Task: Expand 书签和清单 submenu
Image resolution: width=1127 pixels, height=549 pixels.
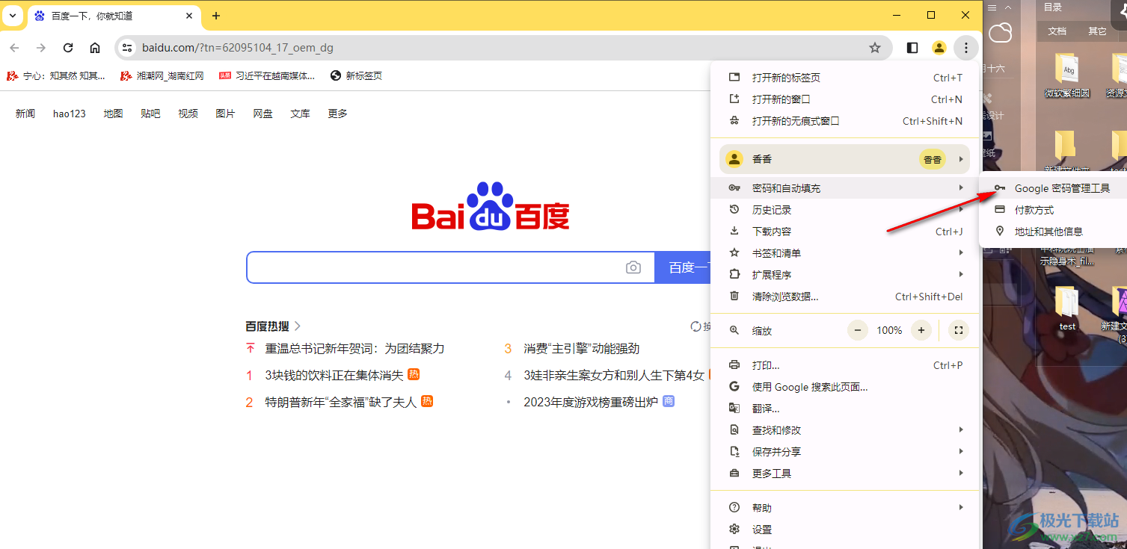Action: 845,253
